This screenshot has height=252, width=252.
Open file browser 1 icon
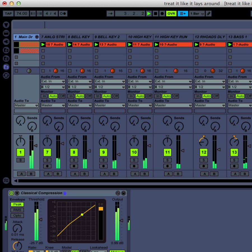tap(6, 50)
